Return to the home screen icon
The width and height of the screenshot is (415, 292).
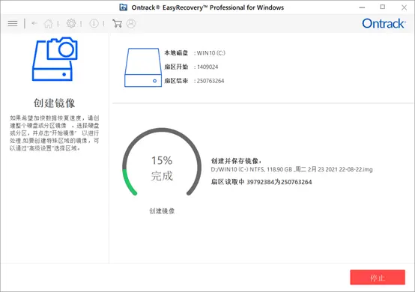48,23
